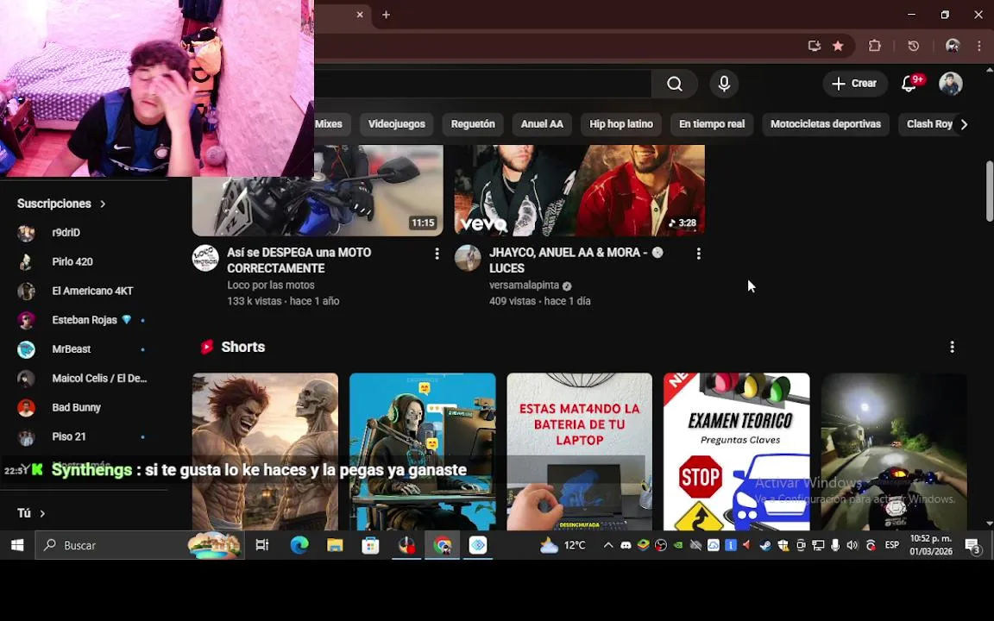Open Task View on the taskbar
The height and width of the screenshot is (621, 994).
pyautogui.click(x=261, y=545)
